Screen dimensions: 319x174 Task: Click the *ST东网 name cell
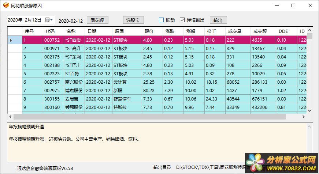[74, 57]
